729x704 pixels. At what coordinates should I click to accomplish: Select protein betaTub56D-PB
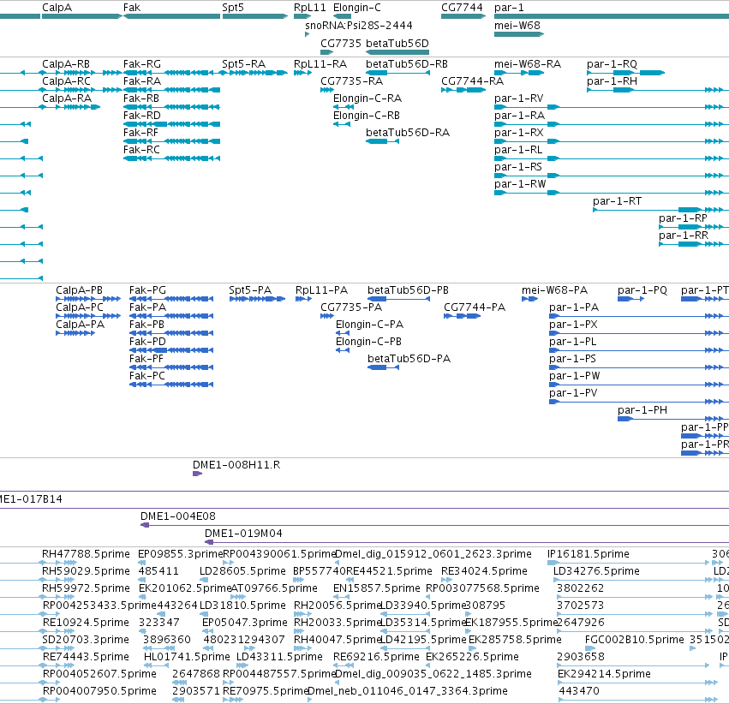point(398,299)
